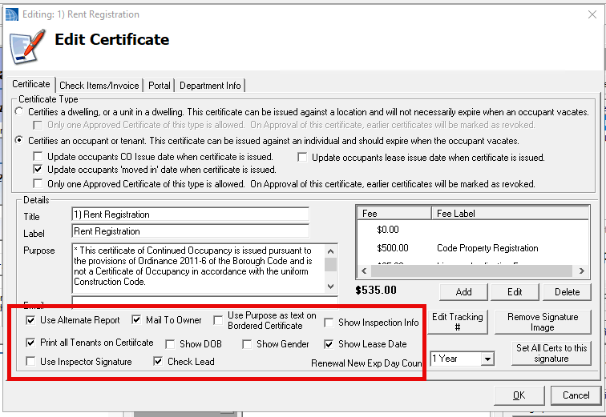
Task: Open the Portal tab
Action: [160, 86]
